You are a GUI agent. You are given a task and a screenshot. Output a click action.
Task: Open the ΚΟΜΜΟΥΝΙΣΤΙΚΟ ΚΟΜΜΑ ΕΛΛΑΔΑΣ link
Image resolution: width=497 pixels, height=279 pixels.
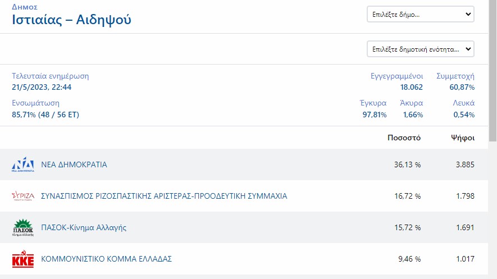point(106,259)
